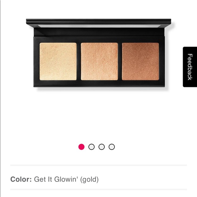The height and width of the screenshot is (197, 197).
Task: Select the "Color:" label
Action: (x=21, y=179)
